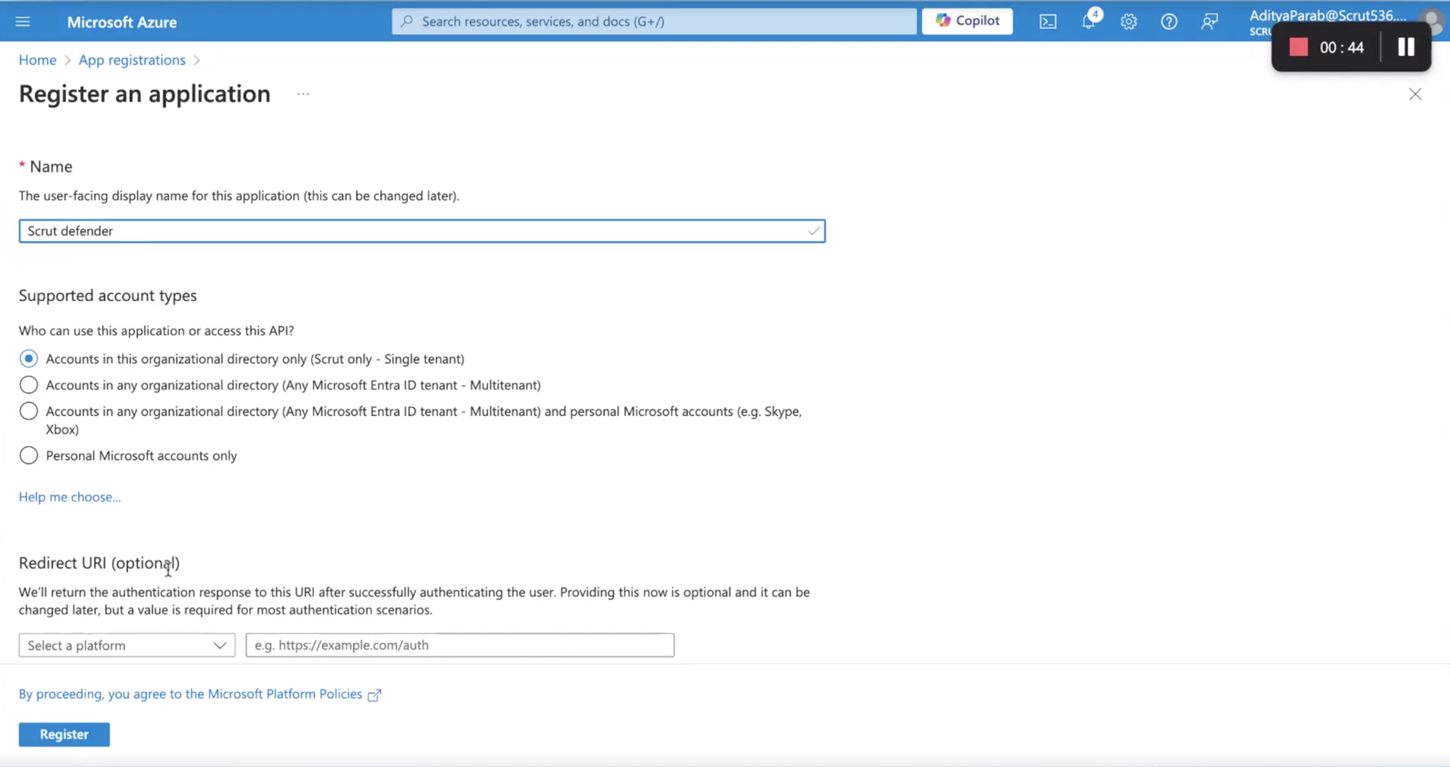This screenshot has height=767, width=1450.
Task: Click the Redirect URI text field
Action: pos(460,645)
